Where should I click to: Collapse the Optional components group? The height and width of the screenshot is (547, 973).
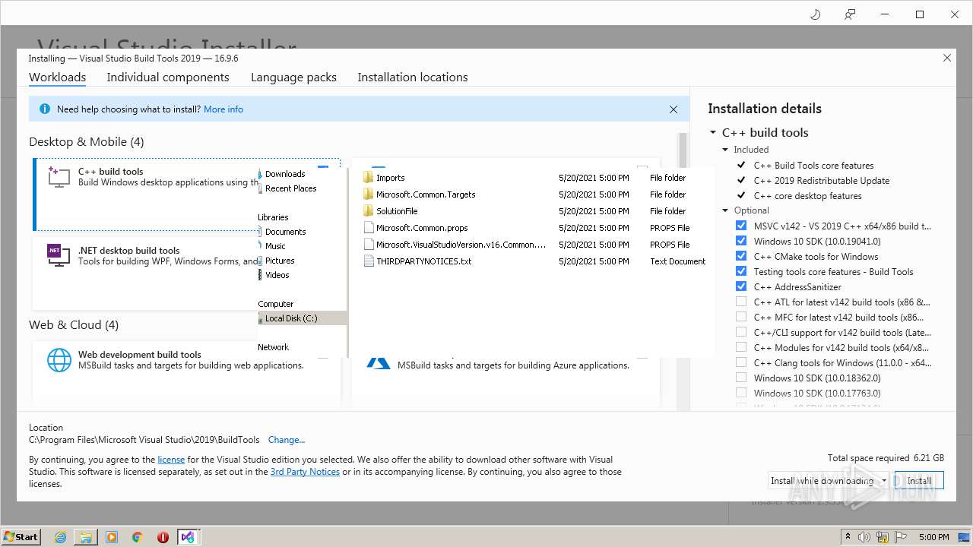[x=726, y=210]
